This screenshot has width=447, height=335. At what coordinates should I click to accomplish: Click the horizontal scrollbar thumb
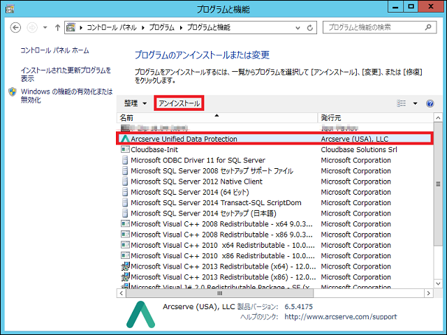tap(219, 293)
